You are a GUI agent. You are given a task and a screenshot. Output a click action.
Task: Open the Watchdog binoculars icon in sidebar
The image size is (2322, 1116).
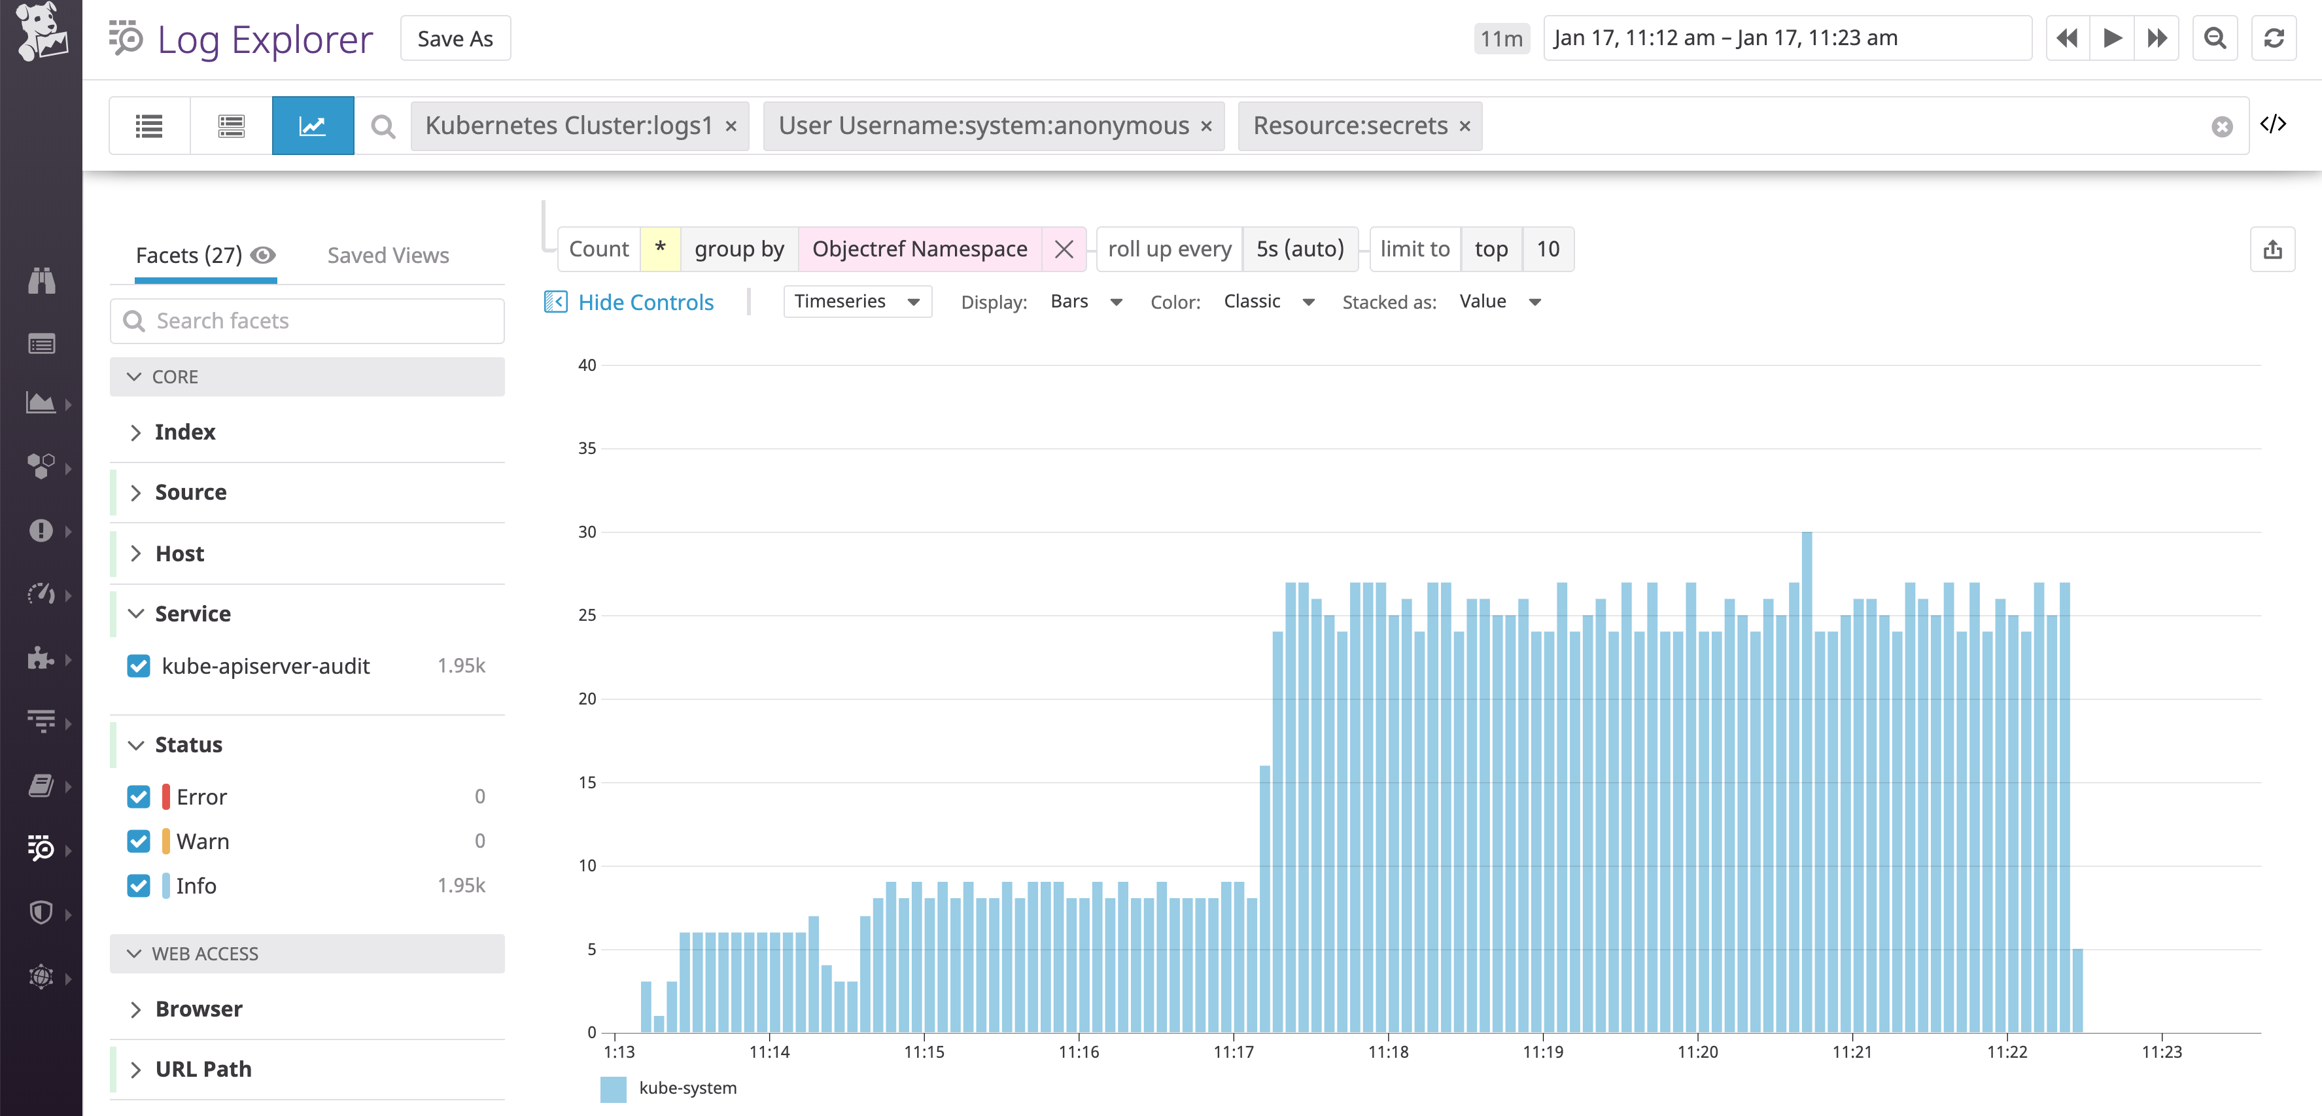[x=41, y=281]
